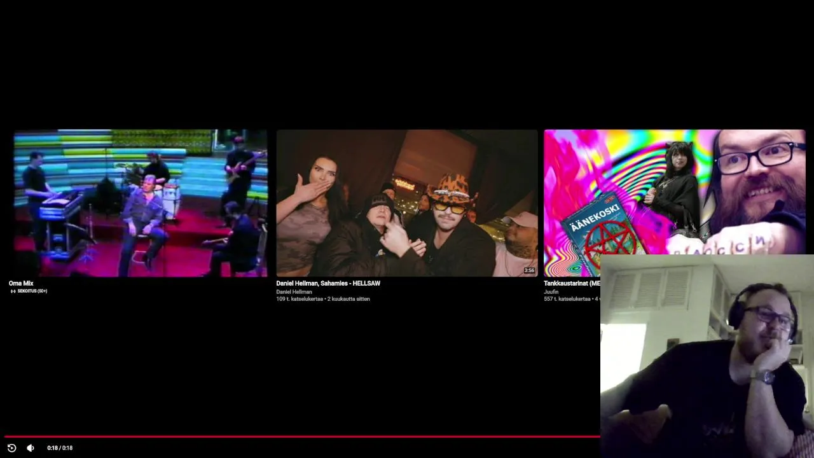Click the 'Oma Mix' title
Viewport: 814px width, 458px height.
click(x=21, y=283)
